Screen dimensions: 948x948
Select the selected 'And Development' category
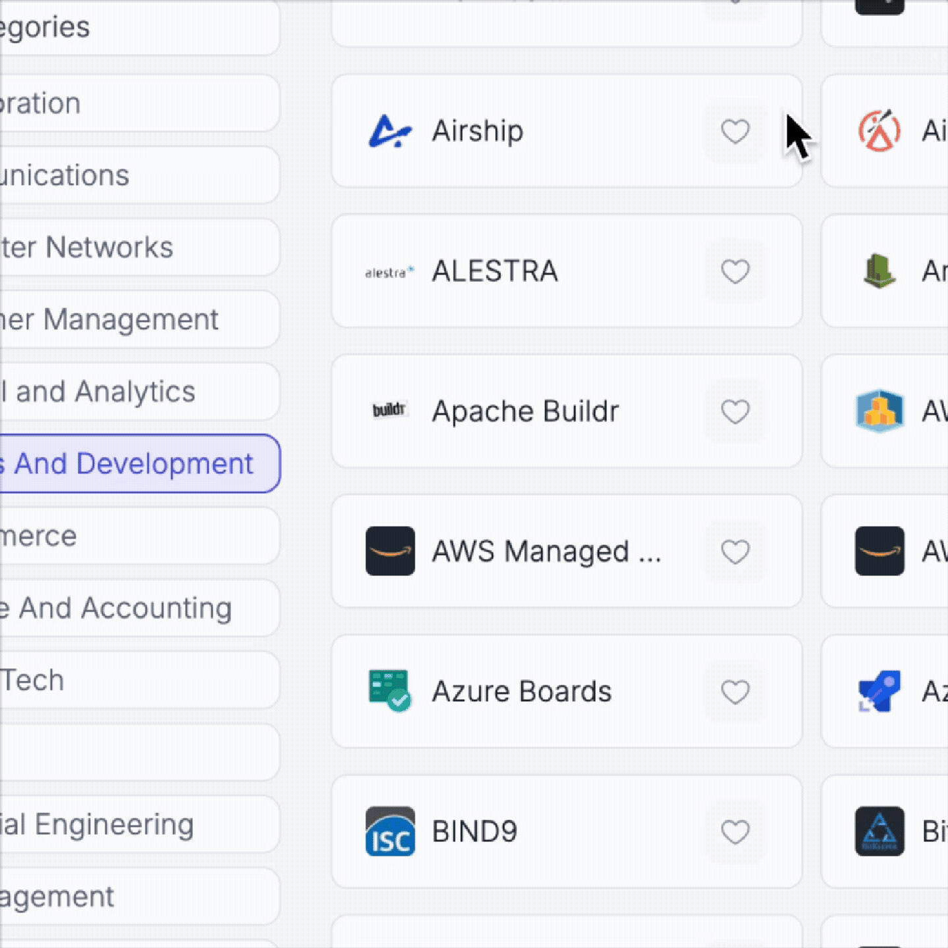click(140, 463)
